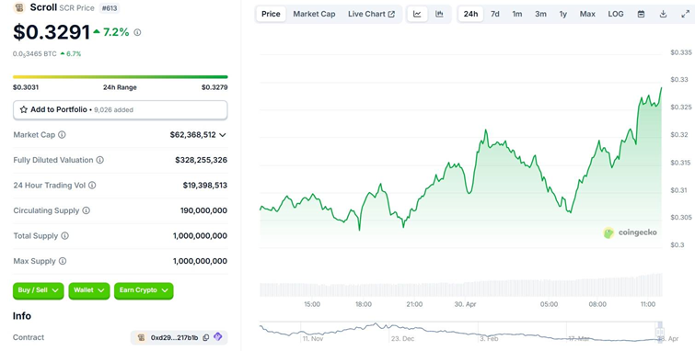Click the range navigator handle below the chart

(x=659, y=332)
